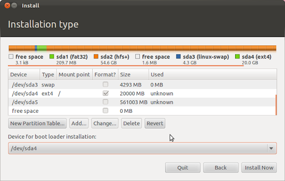This screenshot has height=181, width=285.
Task: Click the sda1 (fat32) green legend swatch
Action: [52, 57]
